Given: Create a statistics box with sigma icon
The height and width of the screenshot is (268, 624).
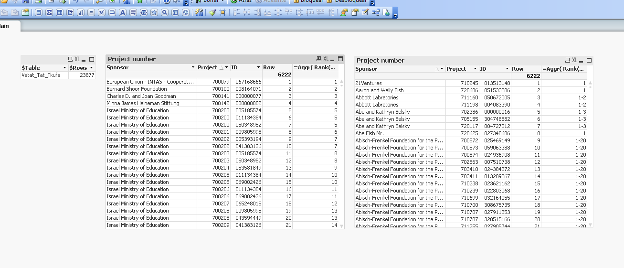Looking at the screenshot, I should 49,12.
